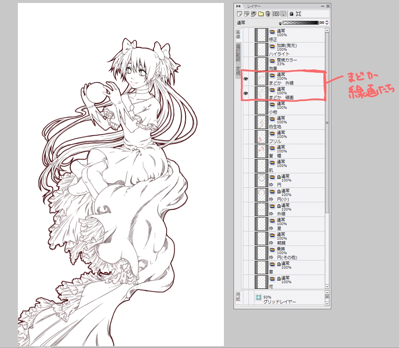This screenshot has width=399, height=348.
Task: Hide the まどか 線画 layer via eye icon
Action: (246, 94)
